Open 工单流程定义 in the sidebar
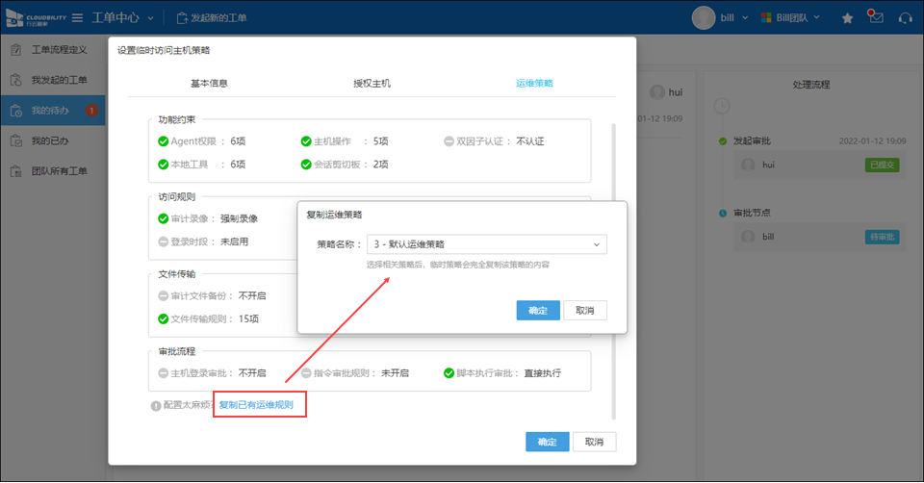The height and width of the screenshot is (483, 924). (x=59, y=49)
